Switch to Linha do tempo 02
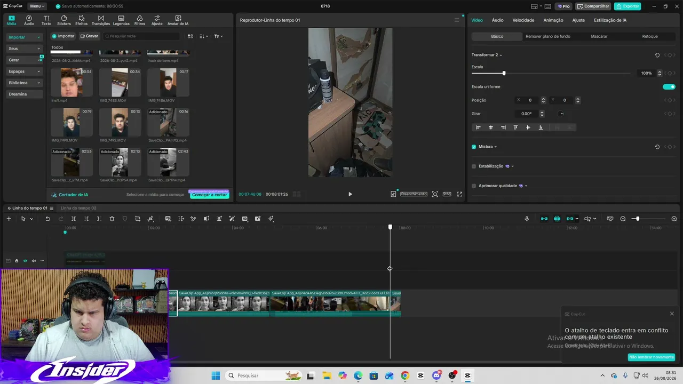This screenshot has height=384, width=683. pos(78,208)
